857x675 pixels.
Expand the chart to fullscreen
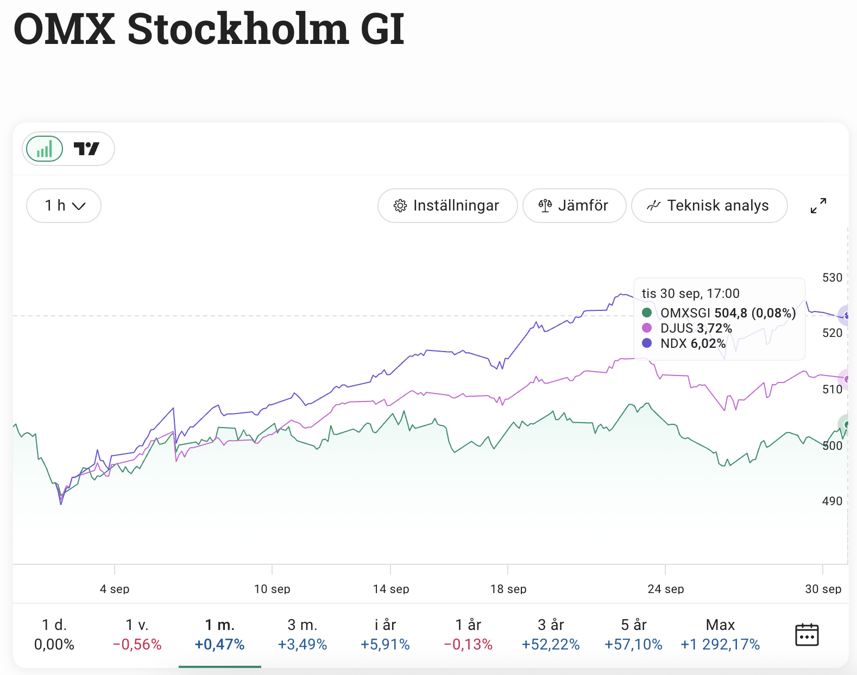click(x=818, y=206)
